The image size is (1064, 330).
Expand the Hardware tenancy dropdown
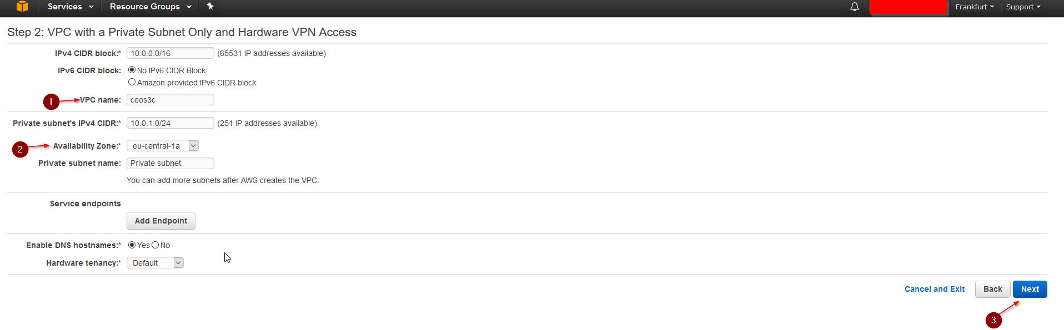[x=155, y=263]
